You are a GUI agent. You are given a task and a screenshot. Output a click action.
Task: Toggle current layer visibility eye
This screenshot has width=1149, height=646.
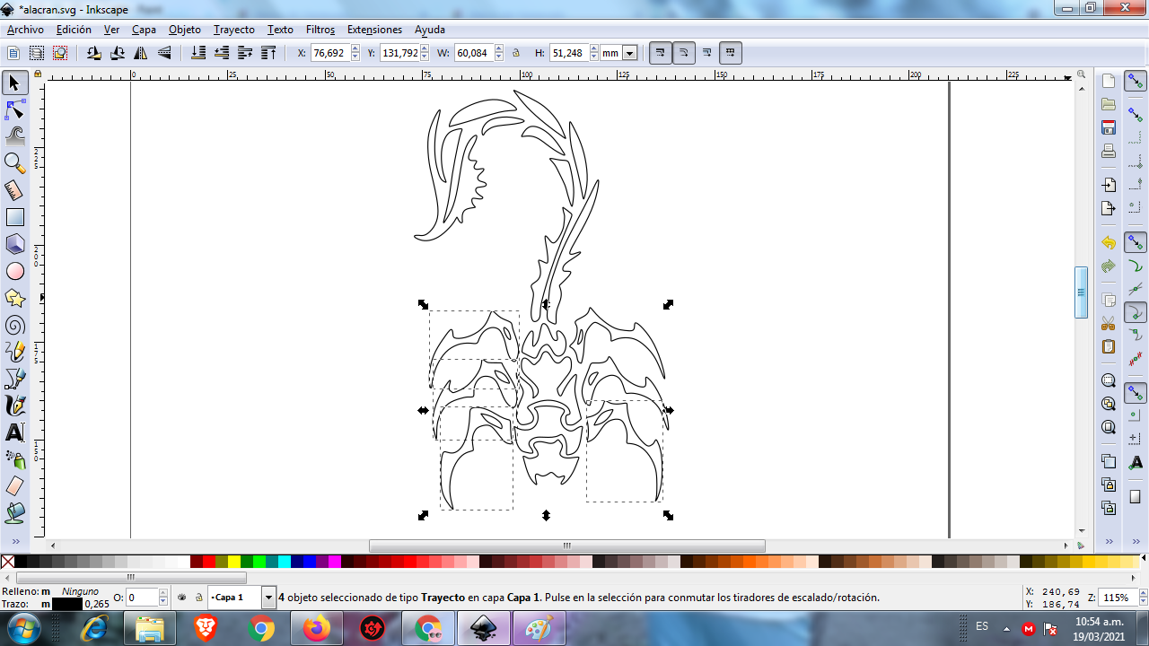(x=182, y=597)
